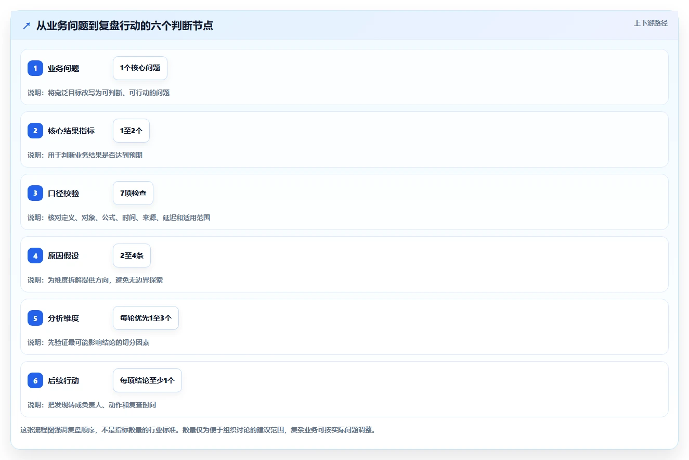Viewport: 689px width, 460px height.
Task: Click the title 从业务问题到复盘行动的六个判断节点
Action: click(x=125, y=25)
